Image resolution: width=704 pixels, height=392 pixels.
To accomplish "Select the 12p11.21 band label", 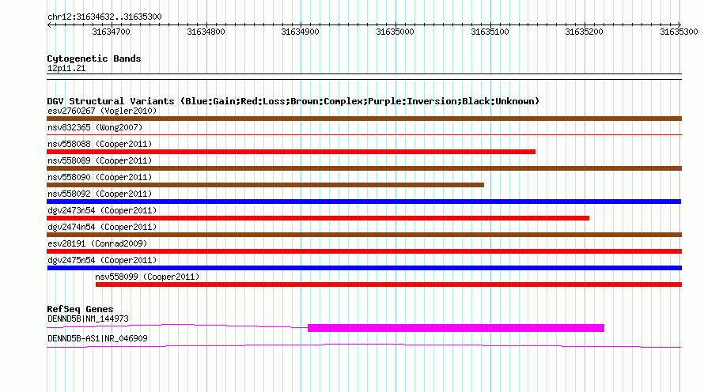I will [x=66, y=68].
